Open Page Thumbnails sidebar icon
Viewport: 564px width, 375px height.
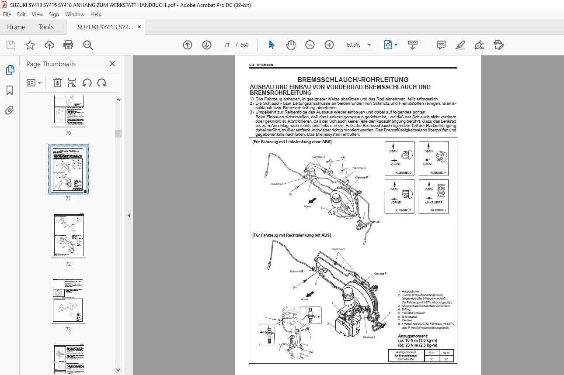point(10,69)
